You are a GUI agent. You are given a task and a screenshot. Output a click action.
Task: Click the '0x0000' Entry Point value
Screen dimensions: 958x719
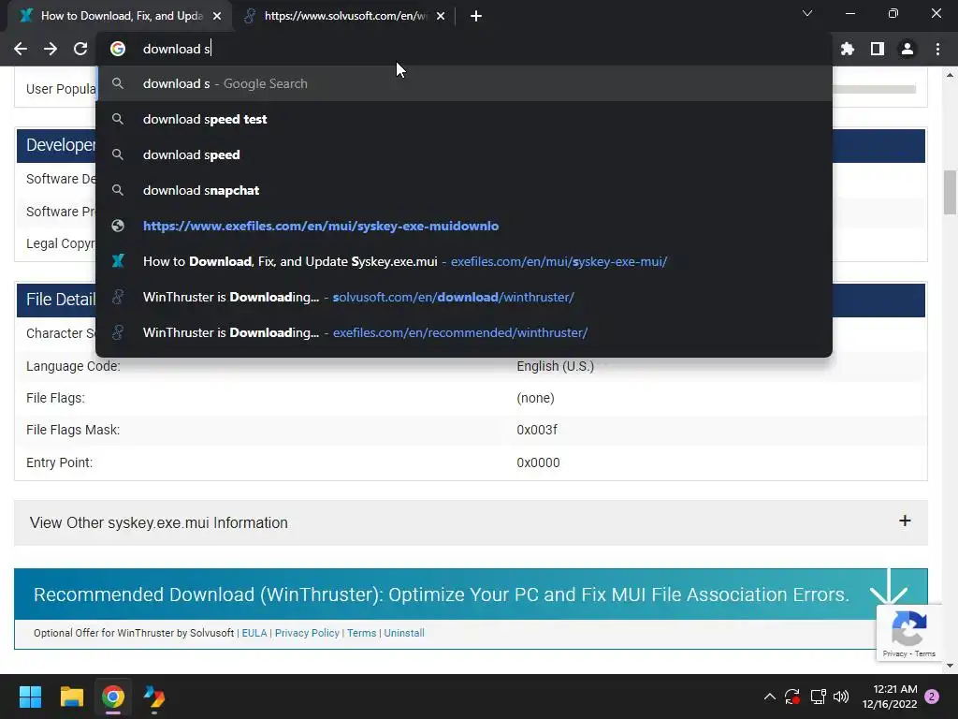pos(538,462)
